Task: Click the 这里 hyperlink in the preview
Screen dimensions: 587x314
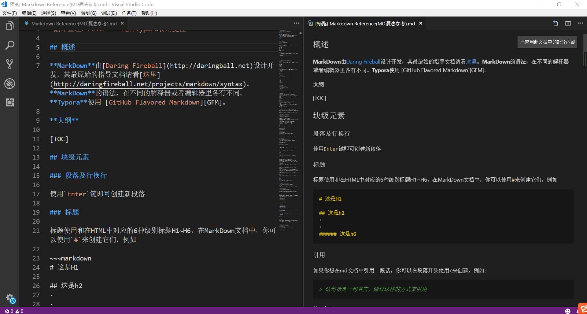Action: [x=471, y=61]
